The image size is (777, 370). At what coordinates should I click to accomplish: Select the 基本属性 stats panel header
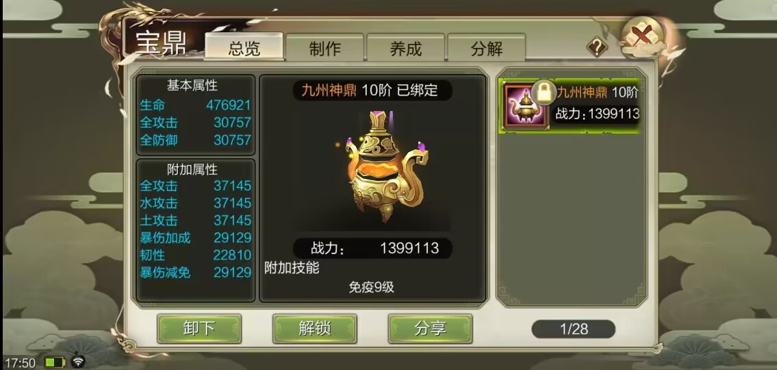192,86
